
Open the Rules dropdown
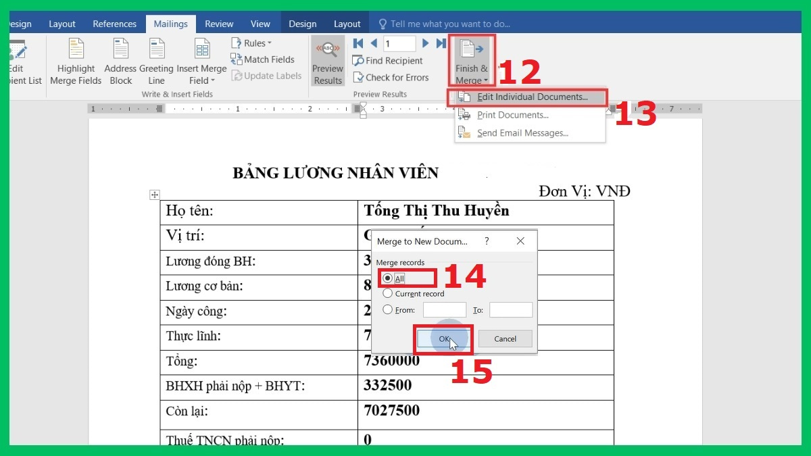point(253,42)
